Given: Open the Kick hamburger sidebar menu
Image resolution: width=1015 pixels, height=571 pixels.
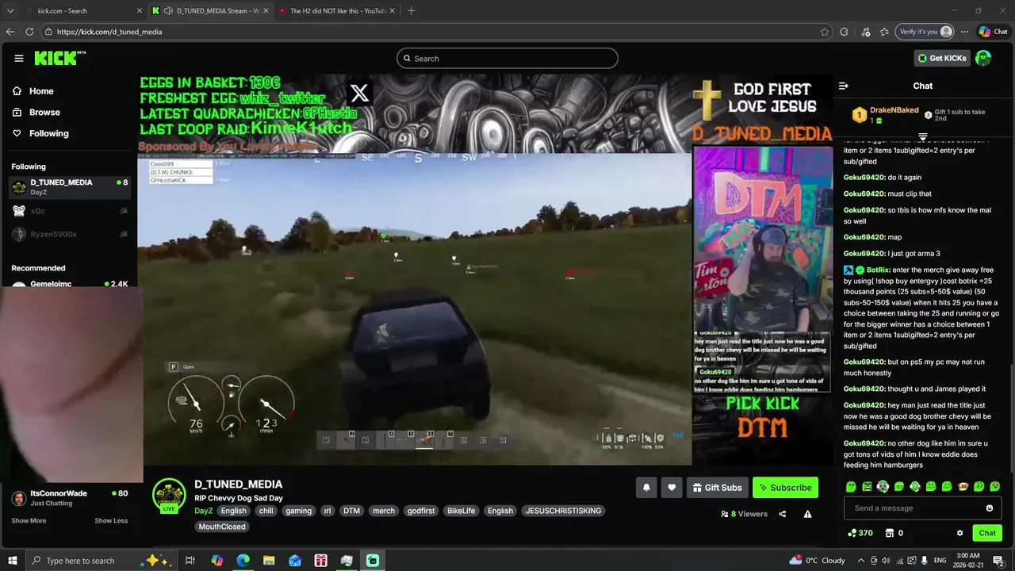Looking at the screenshot, I should [19, 58].
